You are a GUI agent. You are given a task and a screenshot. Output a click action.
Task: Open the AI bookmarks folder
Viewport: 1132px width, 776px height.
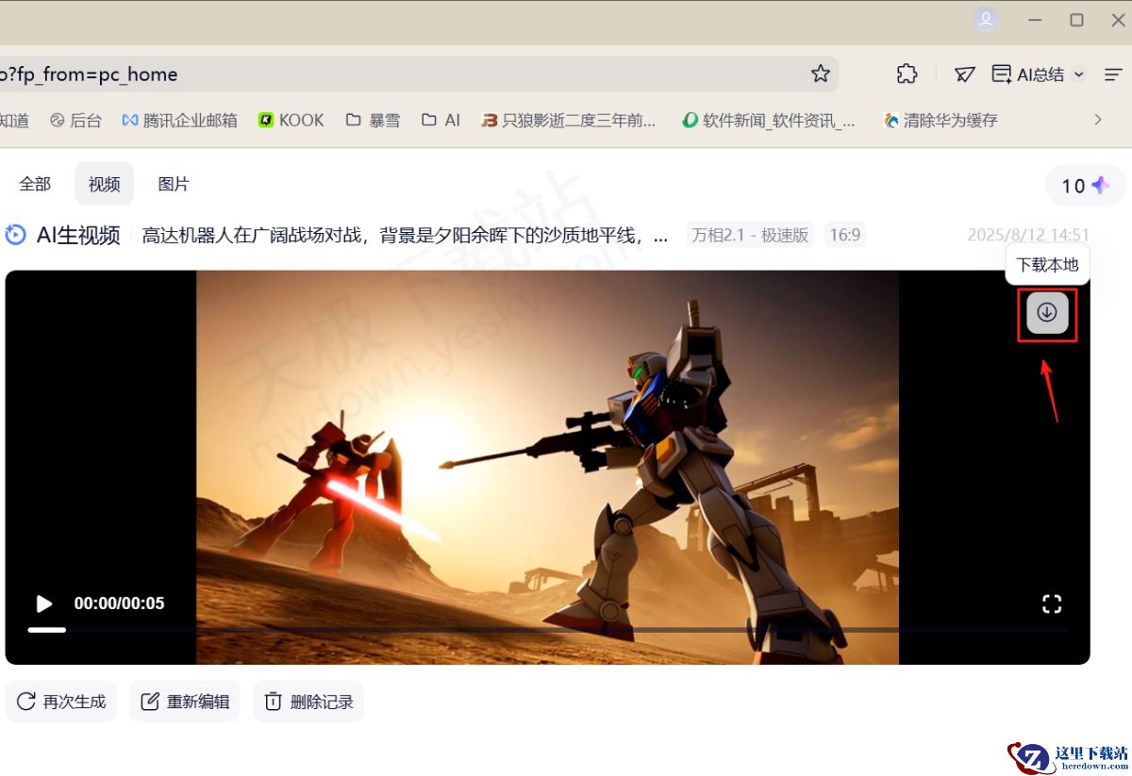(x=441, y=120)
